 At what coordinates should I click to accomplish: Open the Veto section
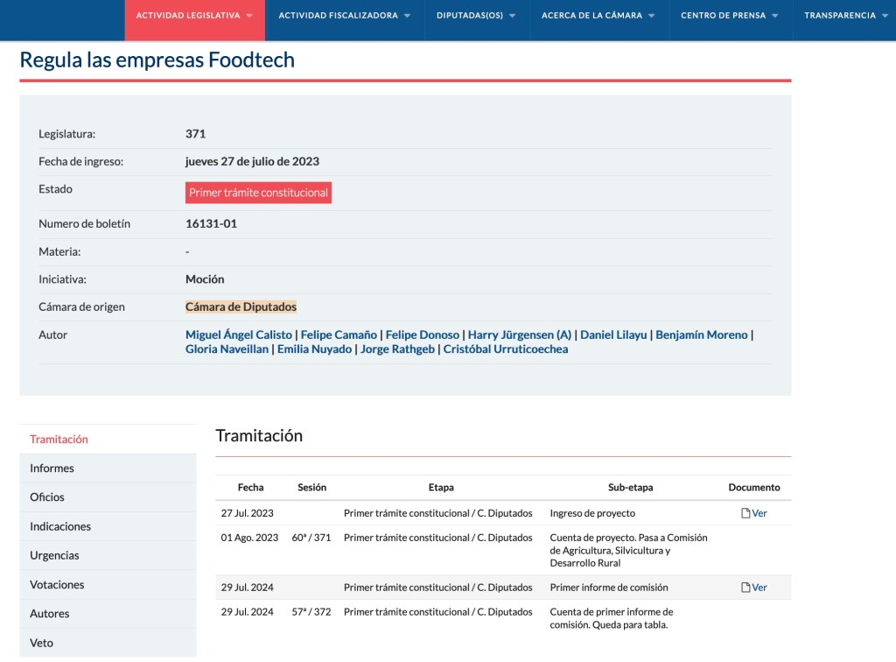point(41,643)
